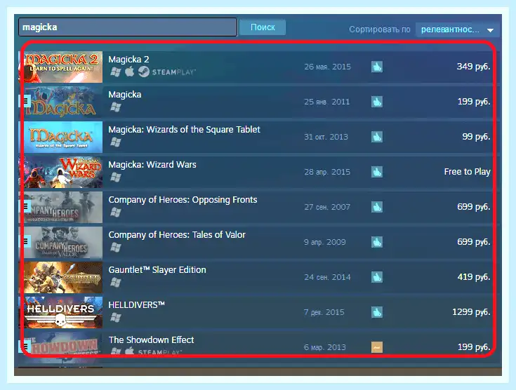The width and height of the screenshot is (516, 390).
Task: Click the Magicka 2 title link
Action: [x=128, y=60]
